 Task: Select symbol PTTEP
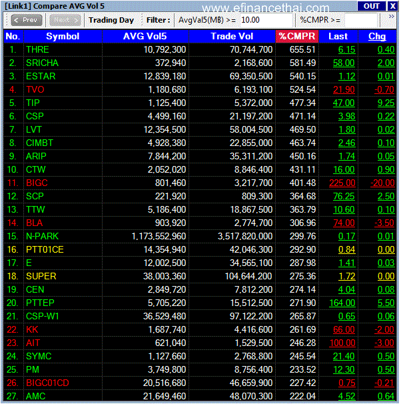(x=40, y=303)
